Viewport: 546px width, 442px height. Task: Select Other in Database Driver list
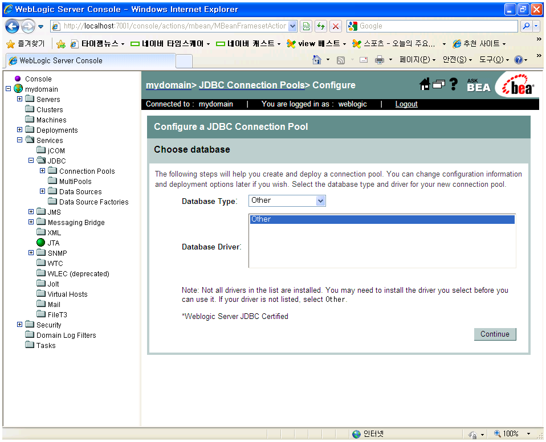(x=382, y=219)
